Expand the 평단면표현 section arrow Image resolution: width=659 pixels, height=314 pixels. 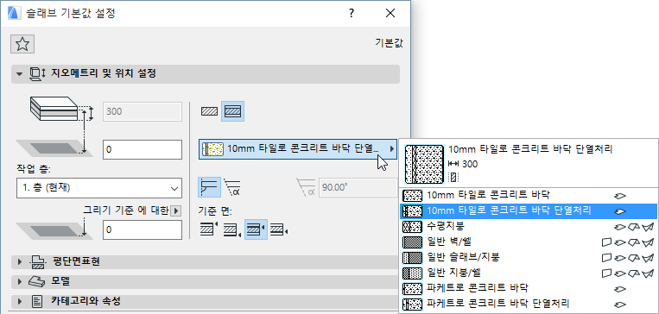pyautogui.click(x=19, y=262)
